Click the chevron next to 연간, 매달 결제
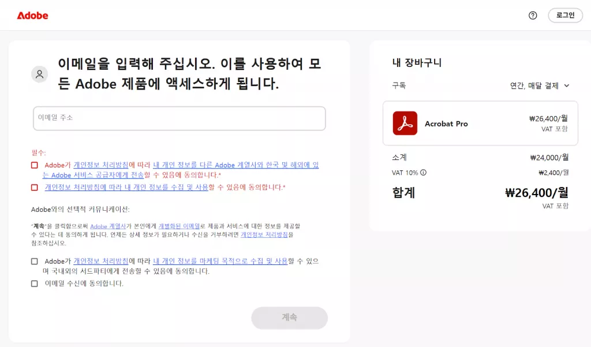This screenshot has height=347, width=591. [568, 85]
